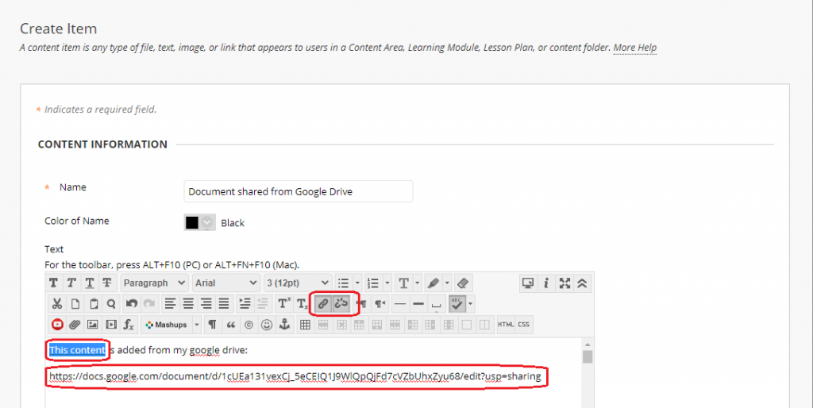
Task: Insert a thin horizontal line
Action: tap(400, 304)
